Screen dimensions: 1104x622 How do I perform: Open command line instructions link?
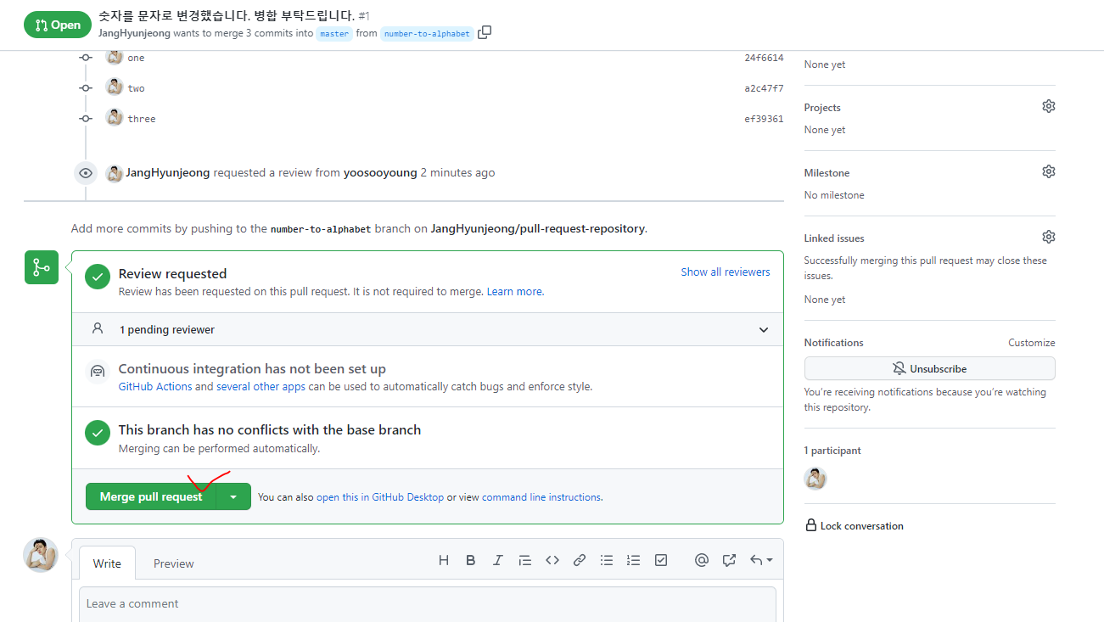541,497
